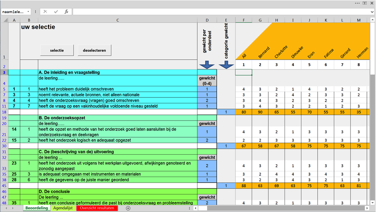Click the 'selectie' button
The width and height of the screenshot is (376, 212).
[x=57, y=51]
